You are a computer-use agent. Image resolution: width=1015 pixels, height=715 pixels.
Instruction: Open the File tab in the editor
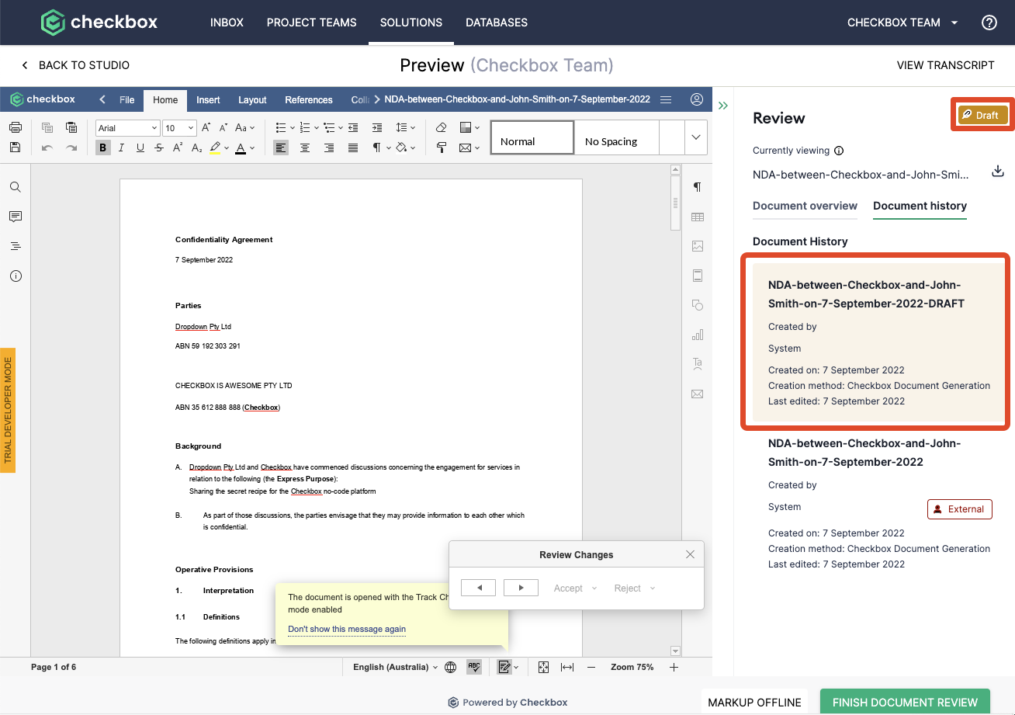coord(126,99)
